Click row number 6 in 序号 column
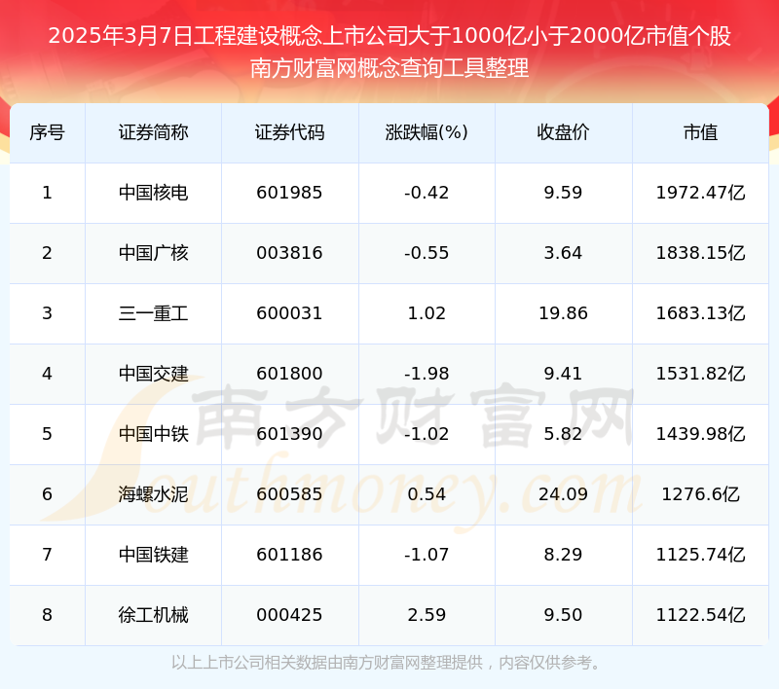 pyautogui.click(x=47, y=494)
